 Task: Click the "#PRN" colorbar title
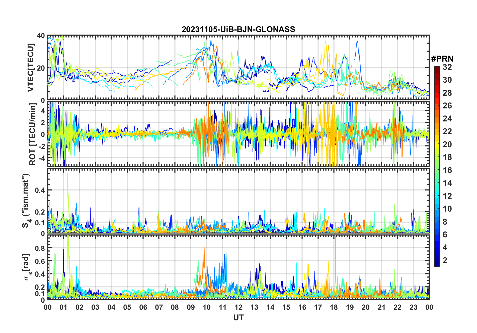[x=442, y=59]
